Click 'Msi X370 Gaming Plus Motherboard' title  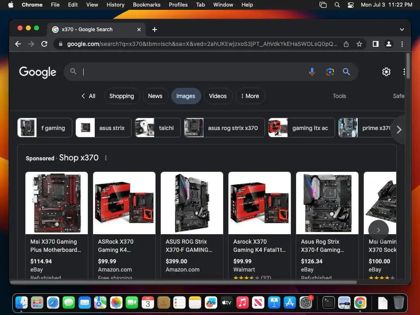[x=56, y=246]
